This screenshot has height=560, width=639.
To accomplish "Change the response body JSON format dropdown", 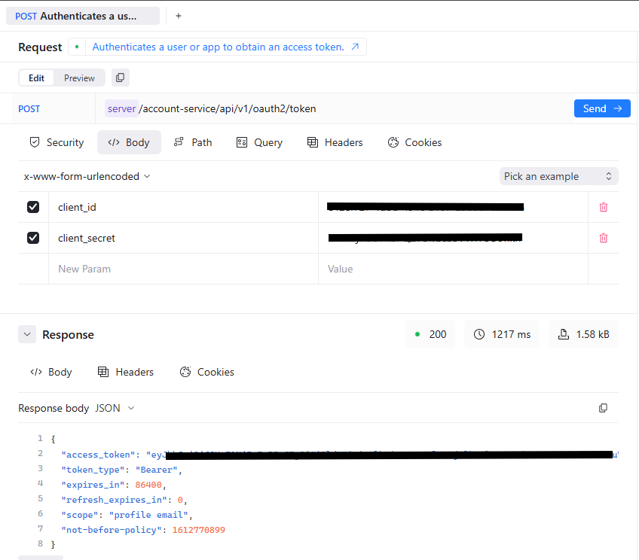I will [x=115, y=408].
